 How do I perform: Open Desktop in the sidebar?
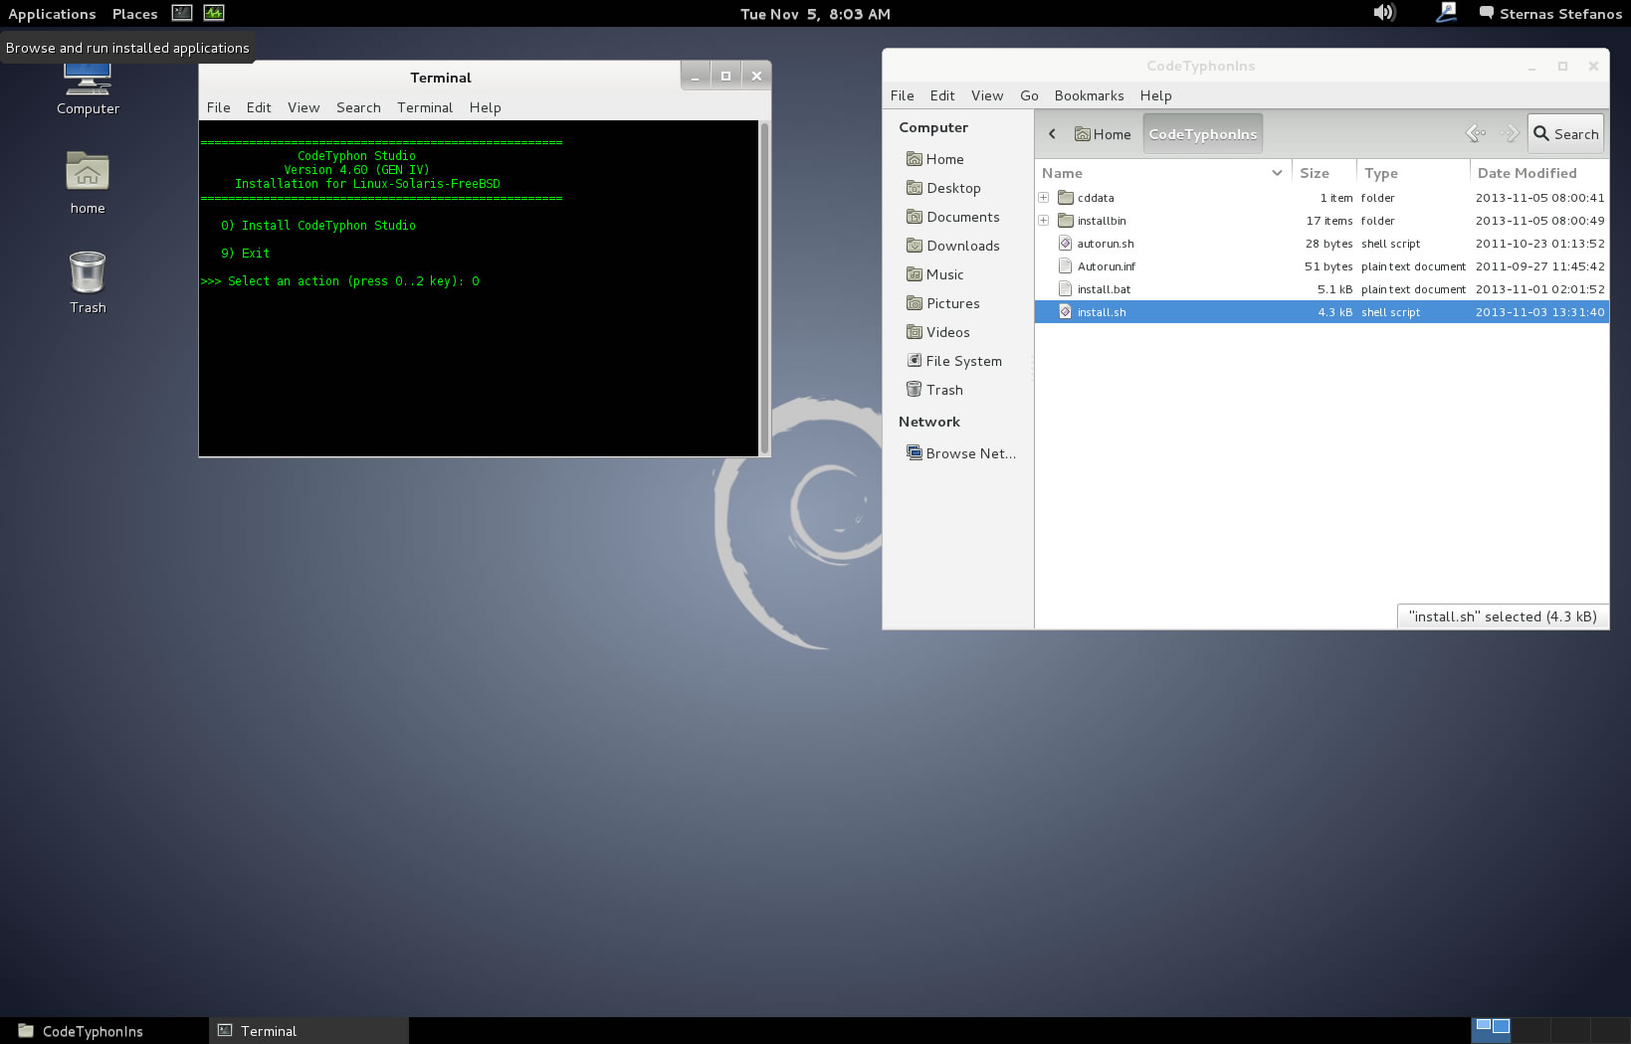[x=943, y=188]
